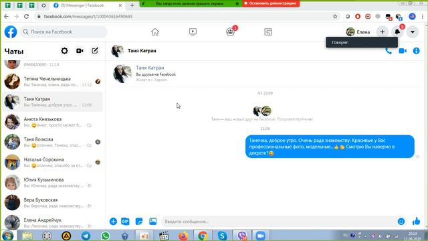The width and height of the screenshot is (428, 241).
Task: Open chat with Анюта Князькова
Action: click(x=52, y=122)
